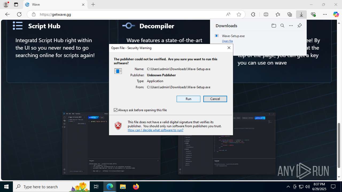The width and height of the screenshot is (342, 192).
Task: Add this page to favorites star
Action: pyautogui.click(x=239, y=14)
